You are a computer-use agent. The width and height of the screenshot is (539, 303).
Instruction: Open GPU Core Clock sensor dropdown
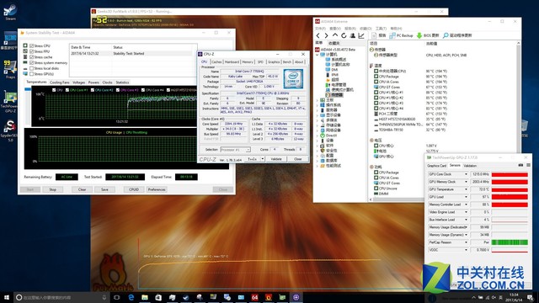(466, 174)
